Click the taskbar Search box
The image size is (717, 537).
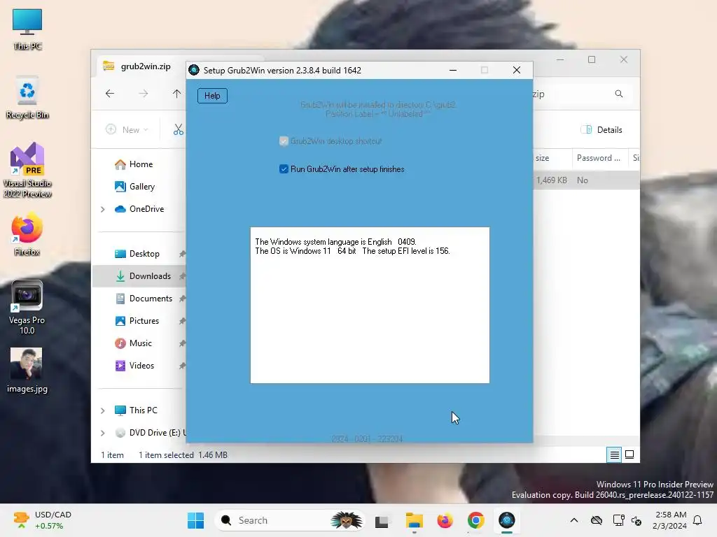[x=290, y=520]
